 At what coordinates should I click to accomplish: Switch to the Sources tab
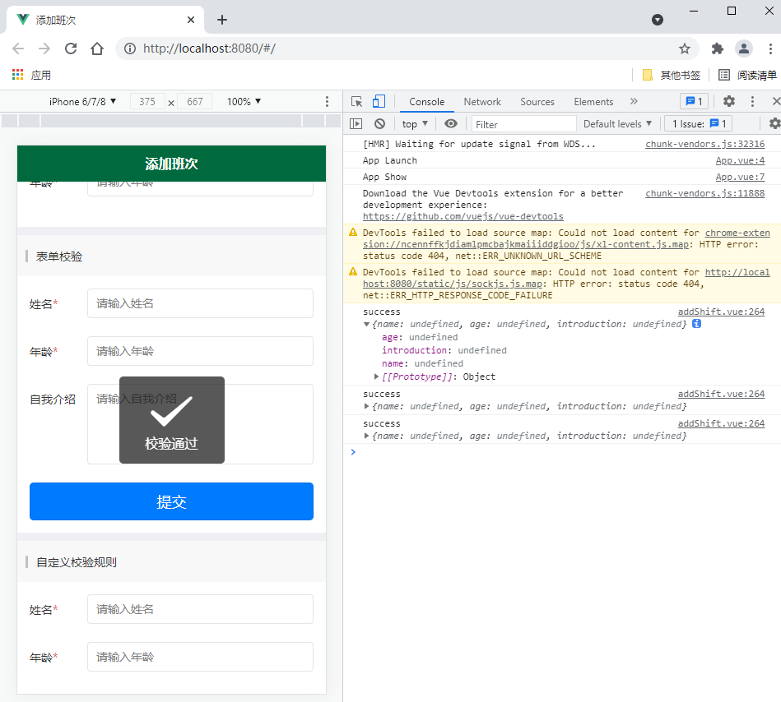tap(537, 102)
